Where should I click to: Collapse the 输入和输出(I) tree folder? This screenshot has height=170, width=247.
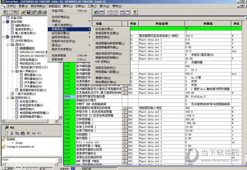(x=12, y=71)
